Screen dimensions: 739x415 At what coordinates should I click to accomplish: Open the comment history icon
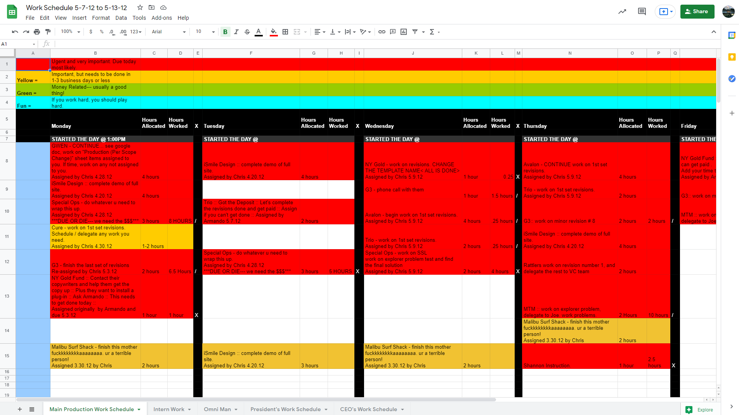pyautogui.click(x=642, y=12)
